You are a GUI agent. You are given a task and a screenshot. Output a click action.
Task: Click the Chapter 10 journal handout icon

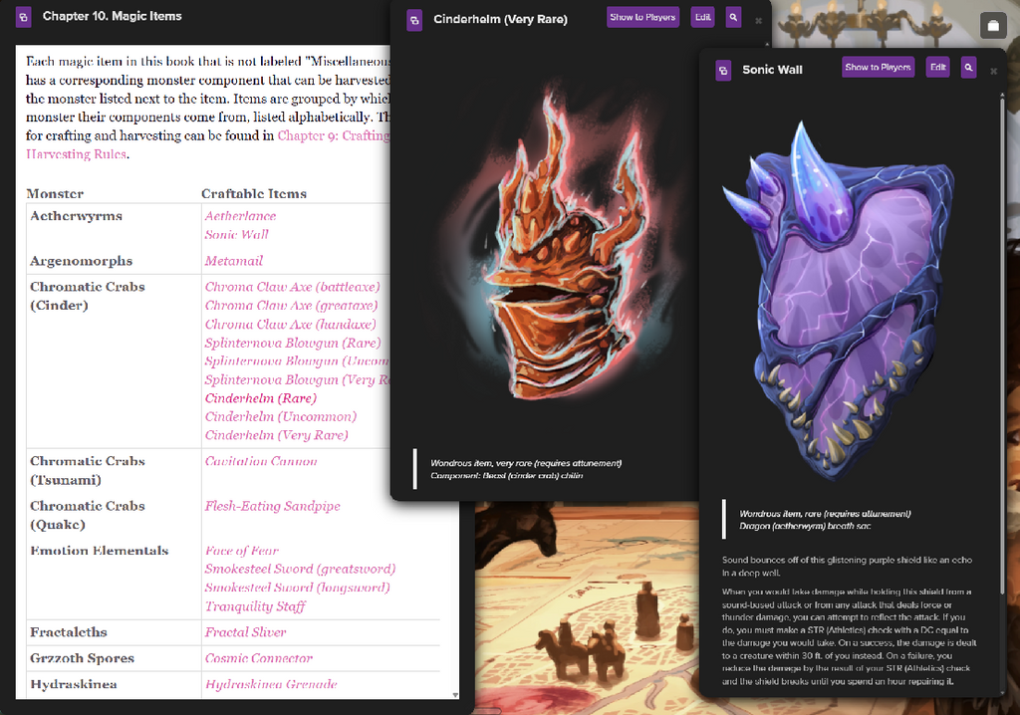point(24,17)
